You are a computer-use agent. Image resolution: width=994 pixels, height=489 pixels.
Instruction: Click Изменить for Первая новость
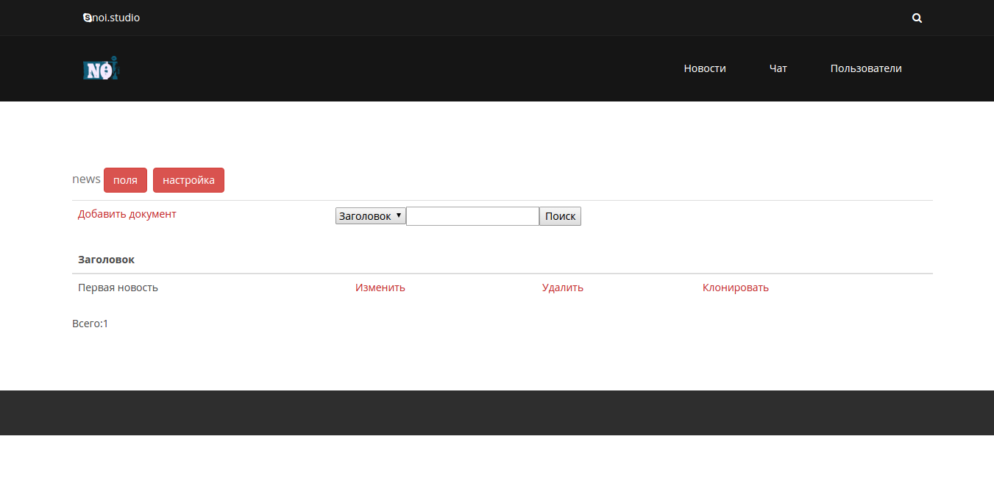(x=380, y=288)
